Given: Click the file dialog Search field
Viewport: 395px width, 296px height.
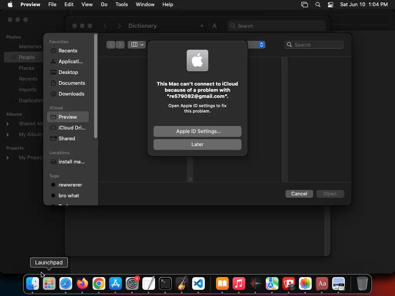Looking at the screenshot, I should 314,45.
